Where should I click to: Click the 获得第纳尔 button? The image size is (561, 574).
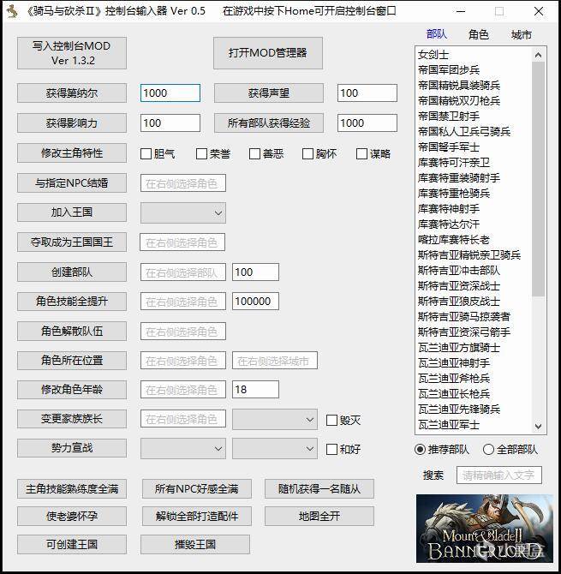(x=72, y=93)
